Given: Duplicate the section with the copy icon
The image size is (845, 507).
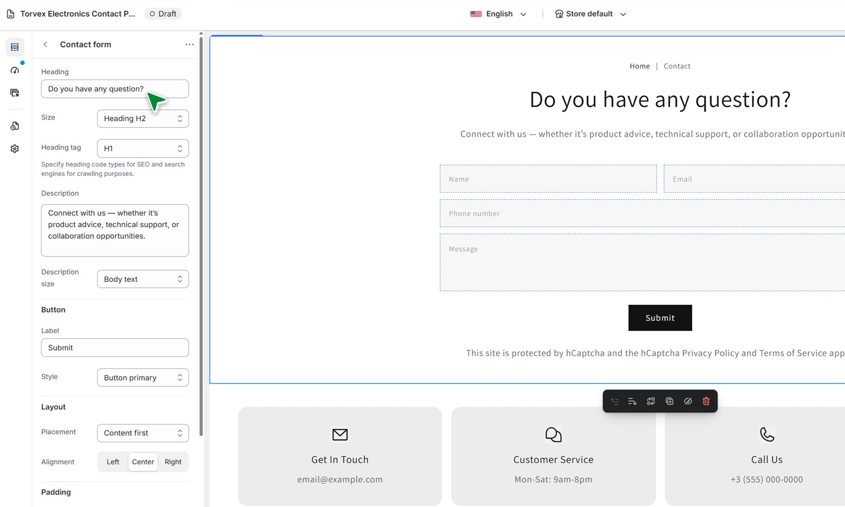Looking at the screenshot, I should click(669, 401).
